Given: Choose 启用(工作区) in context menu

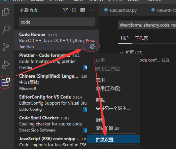Looking at the screenshot, I should pyautogui.click(x=113, y=69).
